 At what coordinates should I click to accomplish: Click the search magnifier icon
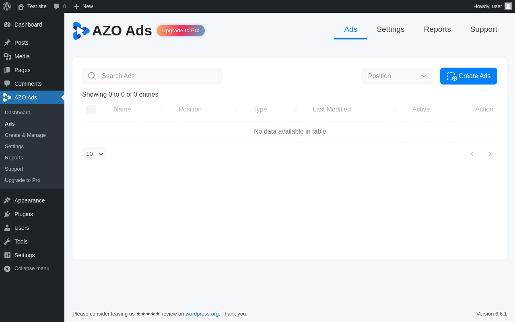(x=92, y=76)
